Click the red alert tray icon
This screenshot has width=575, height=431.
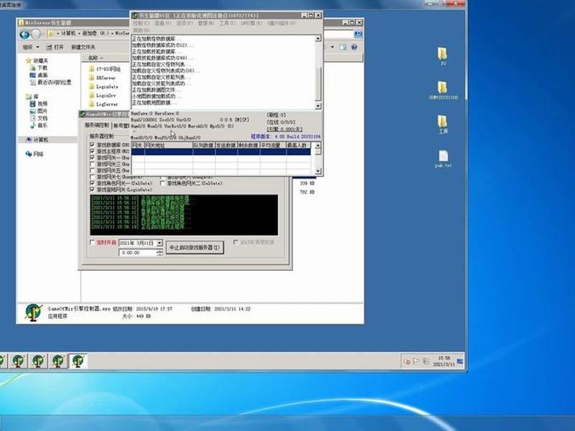pyautogui.click(x=407, y=361)
